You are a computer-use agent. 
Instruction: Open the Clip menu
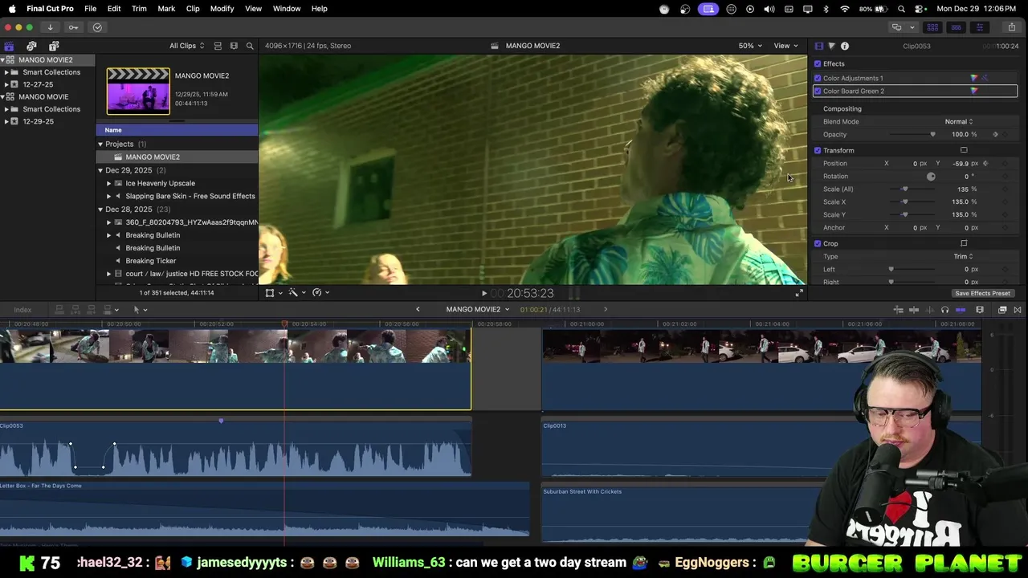click(193, 8)
